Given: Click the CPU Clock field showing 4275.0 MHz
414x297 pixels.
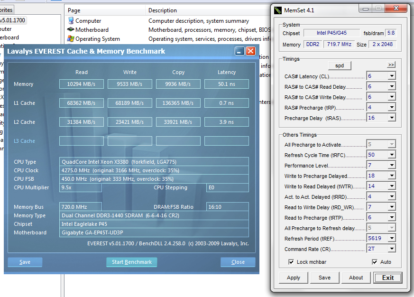Looking at the screenshot, I should pos(154,170).
